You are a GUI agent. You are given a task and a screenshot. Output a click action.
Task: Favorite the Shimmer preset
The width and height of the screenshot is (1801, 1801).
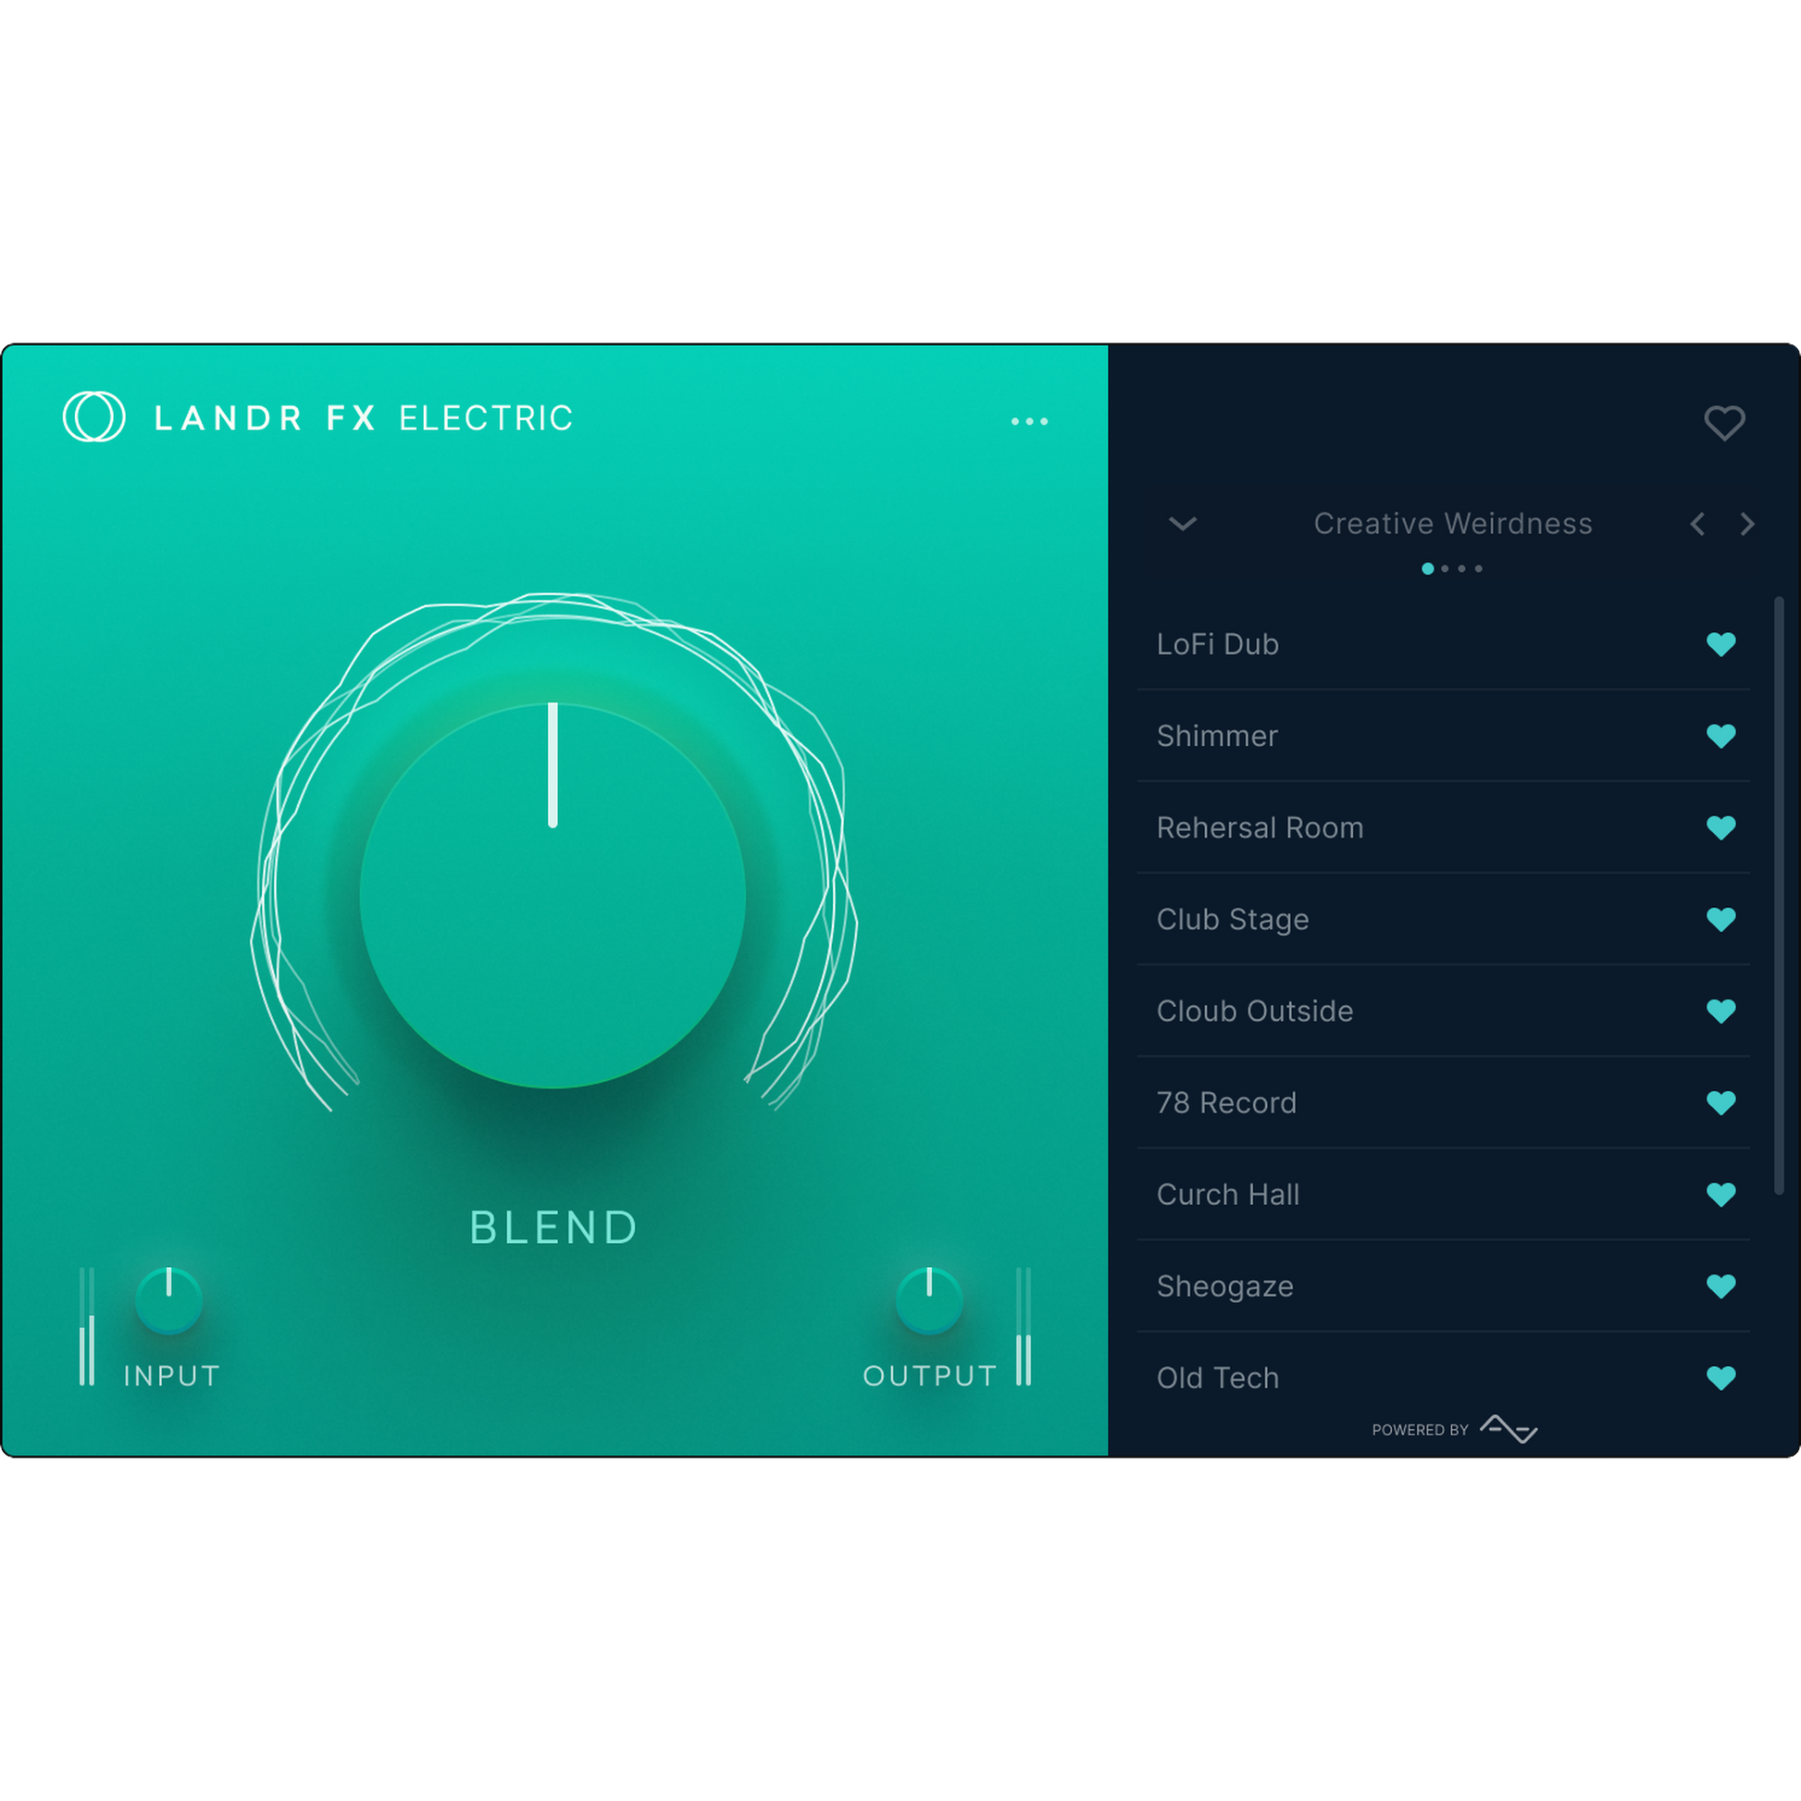(x=1721, y=736)
